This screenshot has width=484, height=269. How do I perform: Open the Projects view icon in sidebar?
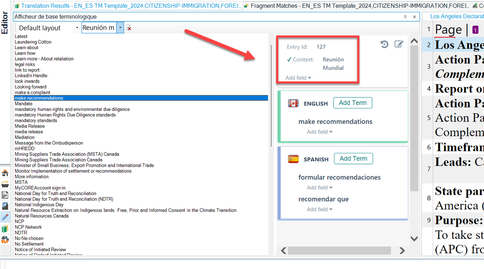point(5,184)
